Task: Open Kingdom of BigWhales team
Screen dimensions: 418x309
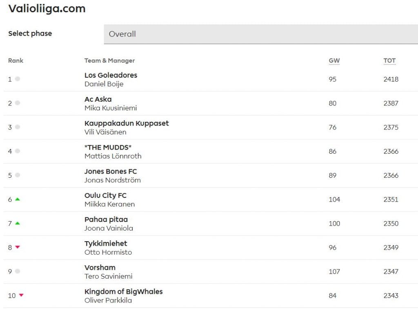Action: click(123, 291)
